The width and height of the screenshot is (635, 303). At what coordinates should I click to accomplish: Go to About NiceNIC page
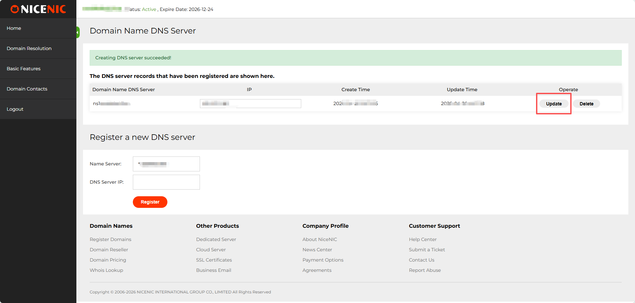coord(319,239)
